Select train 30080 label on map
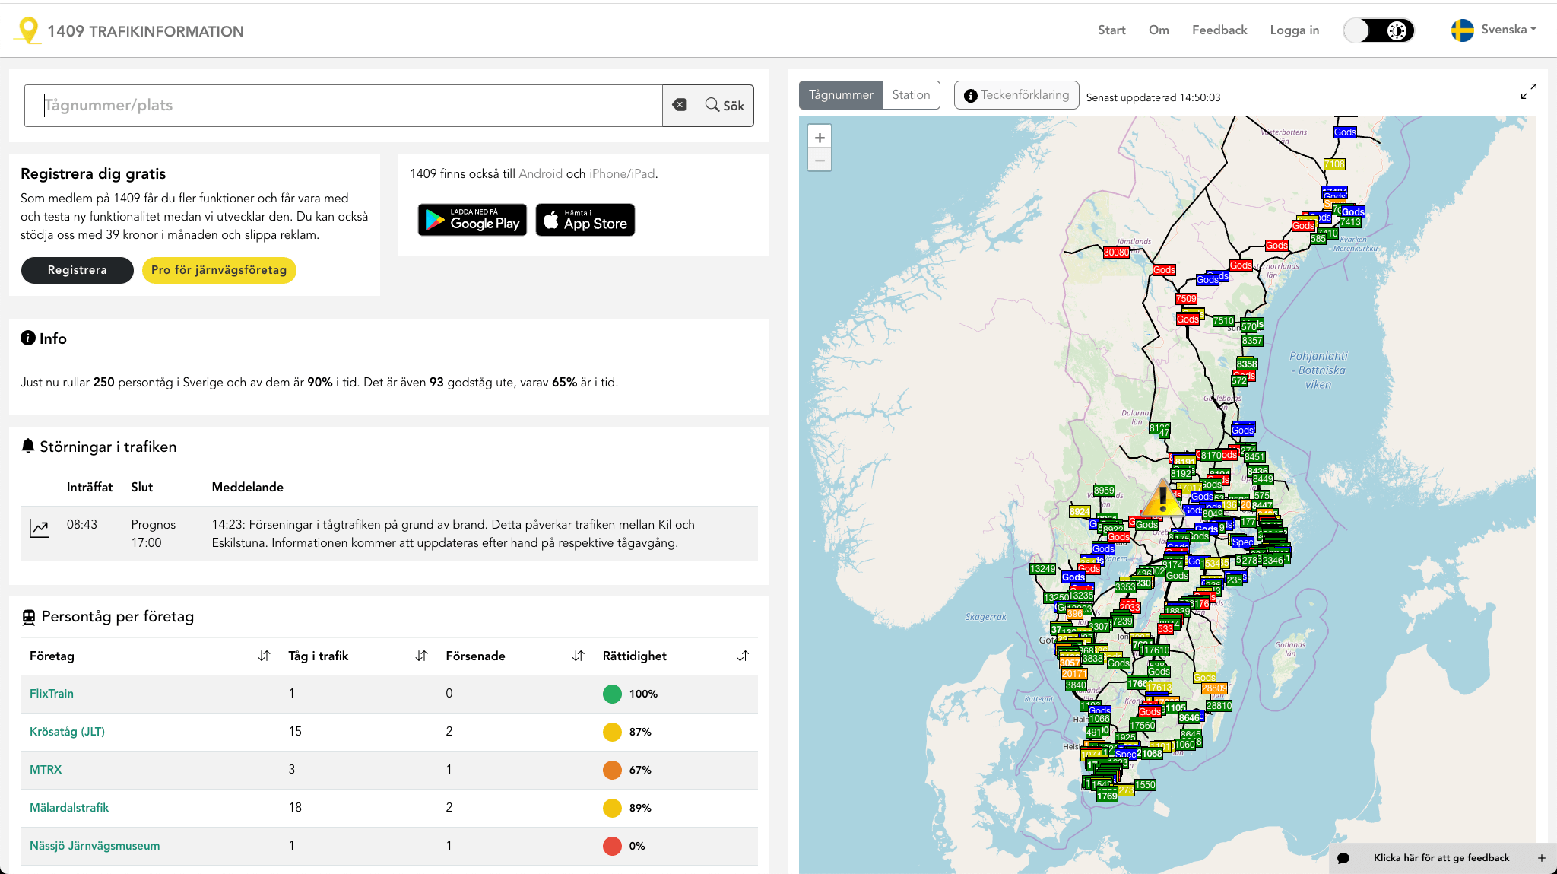Image resolution: width=1557 pixels, height=874 pixels. (x=1116, y=253)
